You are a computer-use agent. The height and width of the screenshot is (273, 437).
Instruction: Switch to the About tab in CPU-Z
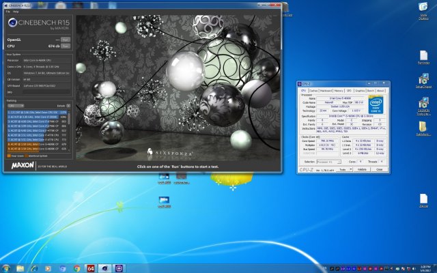(380, 91)
